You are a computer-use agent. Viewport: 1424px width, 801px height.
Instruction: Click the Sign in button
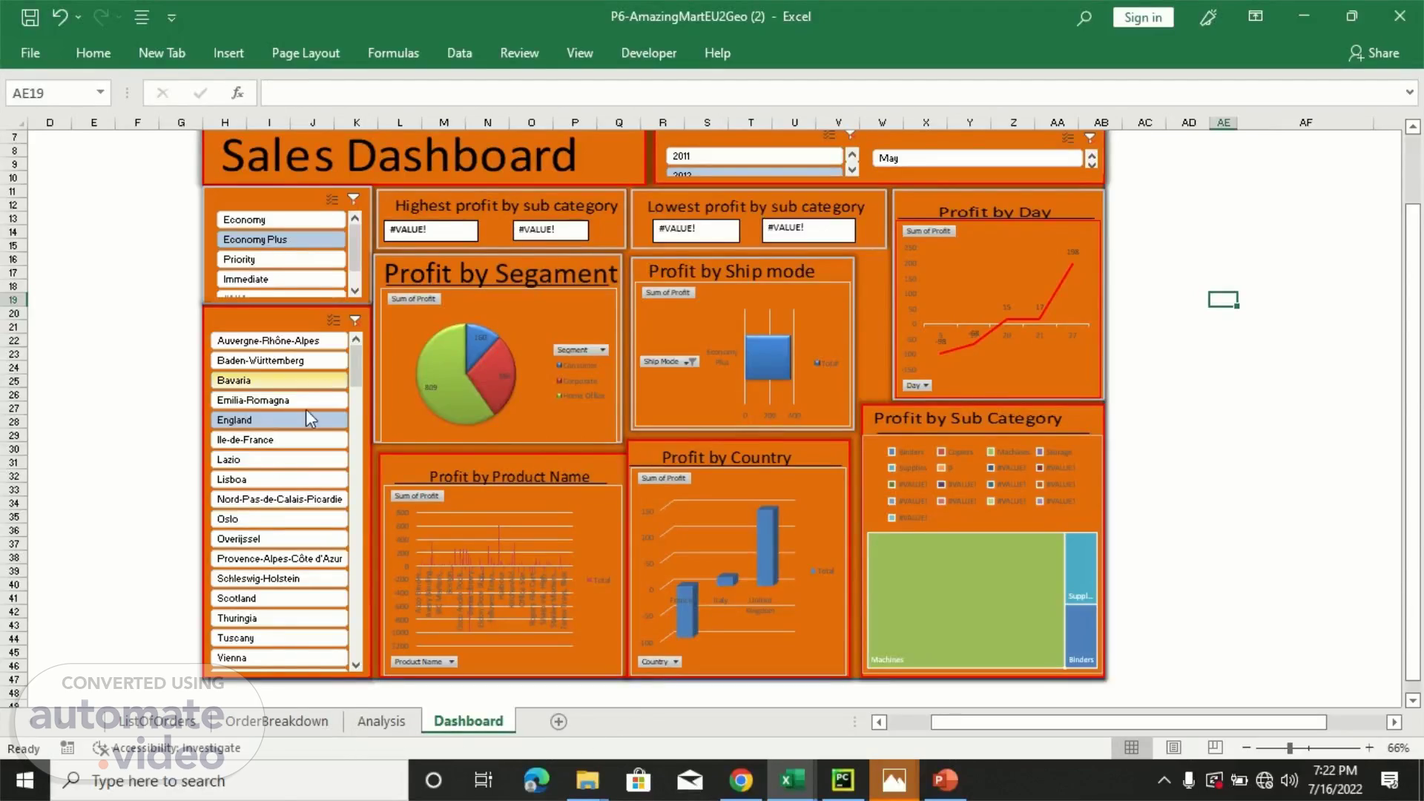pyautogui.click(x=1143, y=17)
